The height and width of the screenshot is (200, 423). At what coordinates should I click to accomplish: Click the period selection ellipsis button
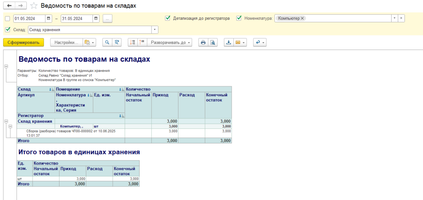tap(107, 19)
